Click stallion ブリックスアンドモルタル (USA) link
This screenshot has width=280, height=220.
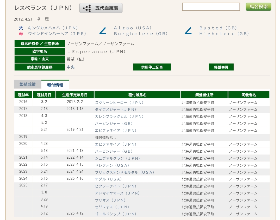coord(125,172)
